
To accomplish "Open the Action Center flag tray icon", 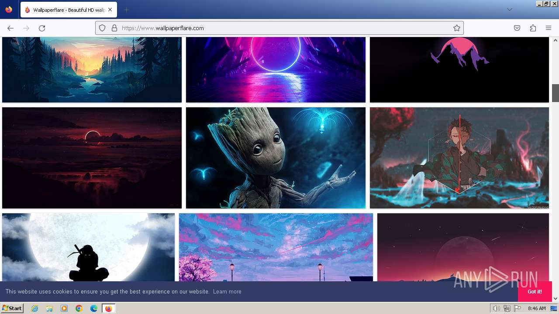I will [x=518, y=308].
